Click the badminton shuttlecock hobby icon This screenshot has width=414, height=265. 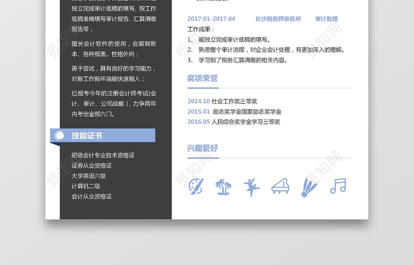[309, 187]
